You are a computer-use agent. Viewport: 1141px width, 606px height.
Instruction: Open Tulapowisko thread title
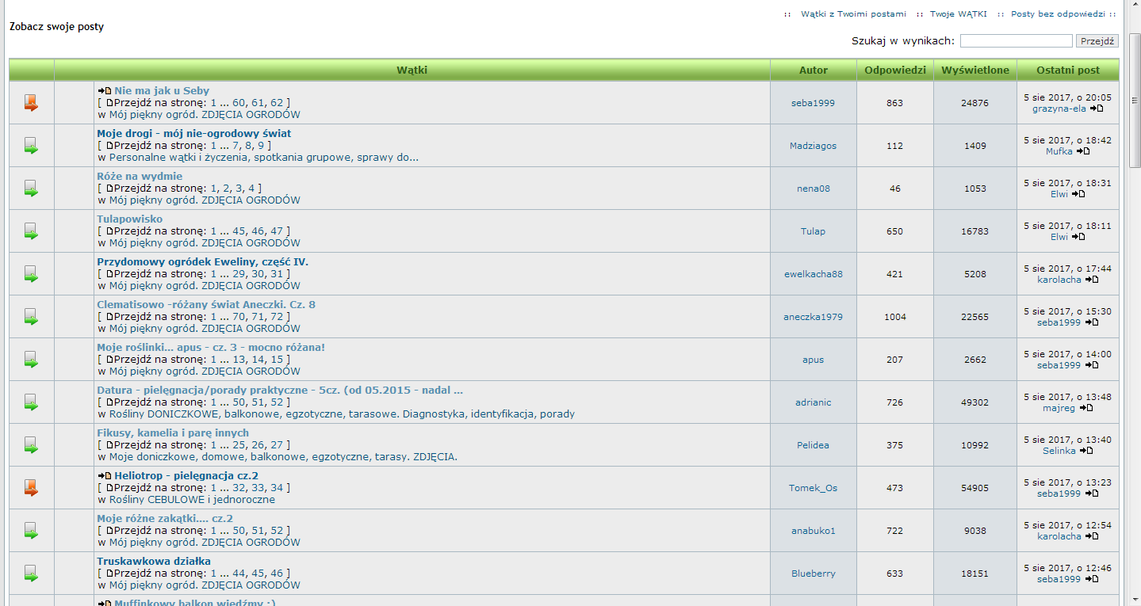130,219
